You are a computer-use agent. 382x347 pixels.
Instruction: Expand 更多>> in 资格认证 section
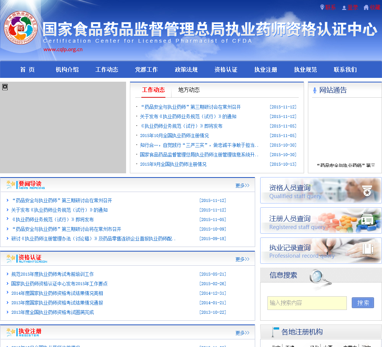pos(243,259)
